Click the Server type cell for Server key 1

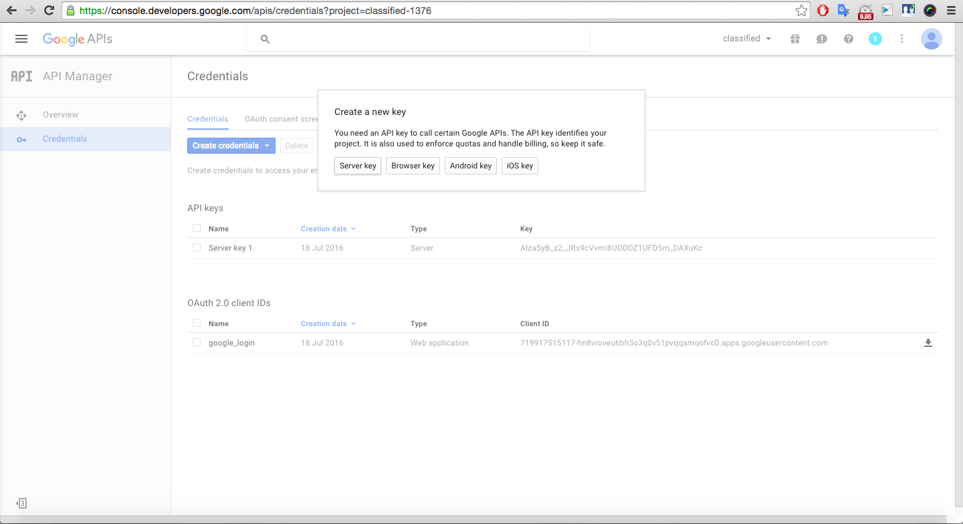tap(422, 248)
